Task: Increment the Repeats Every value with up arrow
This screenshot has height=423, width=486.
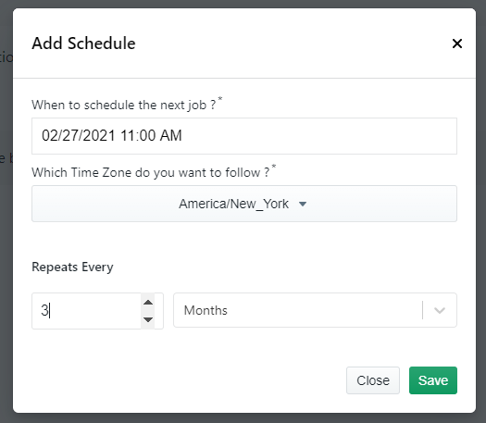Action: point(148,302)
